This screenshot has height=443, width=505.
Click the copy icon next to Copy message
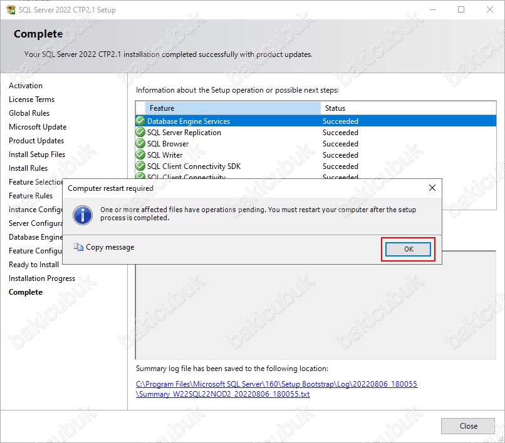(x=78, y=247)
